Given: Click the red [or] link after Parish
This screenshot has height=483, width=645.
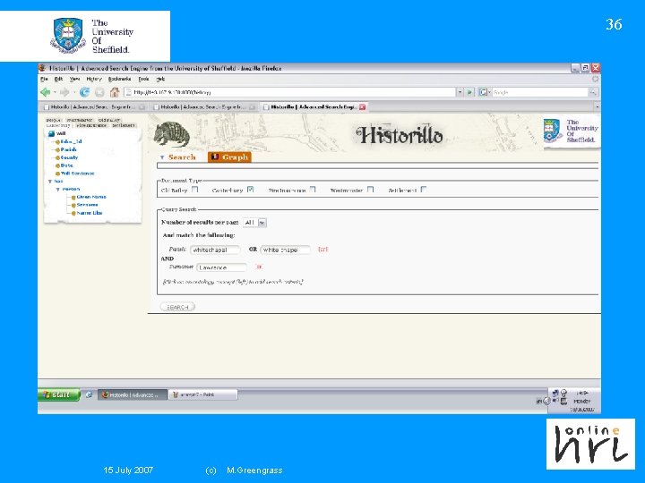Looking at the screenshot, I should pos(322,250).
